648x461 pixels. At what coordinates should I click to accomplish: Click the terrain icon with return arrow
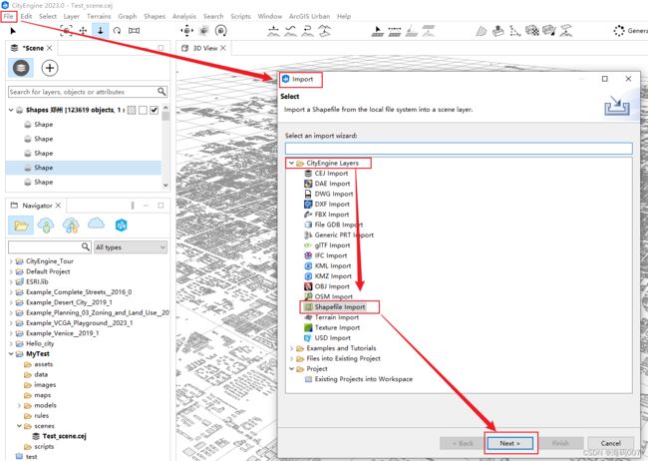point(307,31)
